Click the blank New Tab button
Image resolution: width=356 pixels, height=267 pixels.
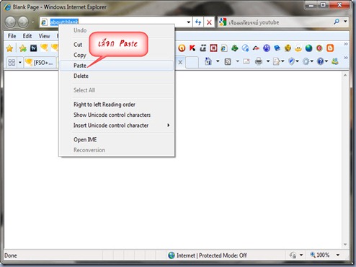click(192, 63)
